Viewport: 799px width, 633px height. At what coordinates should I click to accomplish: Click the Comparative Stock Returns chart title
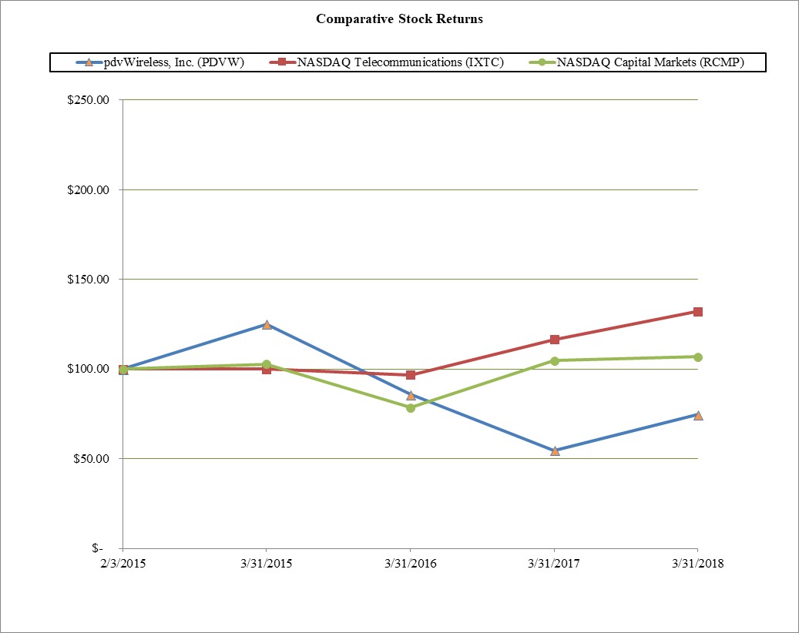pyautogui.click(x=399, y=19)
